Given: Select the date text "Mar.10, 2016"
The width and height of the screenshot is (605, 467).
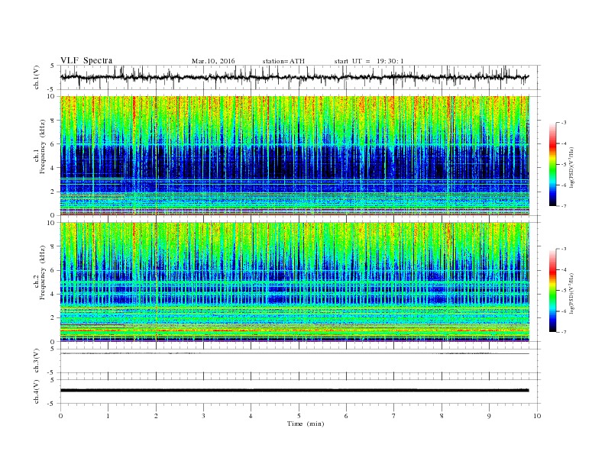Looking at the screenshot, I should coord(213,61).
